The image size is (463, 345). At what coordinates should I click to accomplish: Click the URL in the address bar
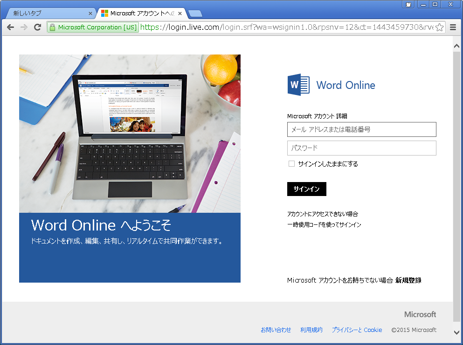click(x=286, y=27)
